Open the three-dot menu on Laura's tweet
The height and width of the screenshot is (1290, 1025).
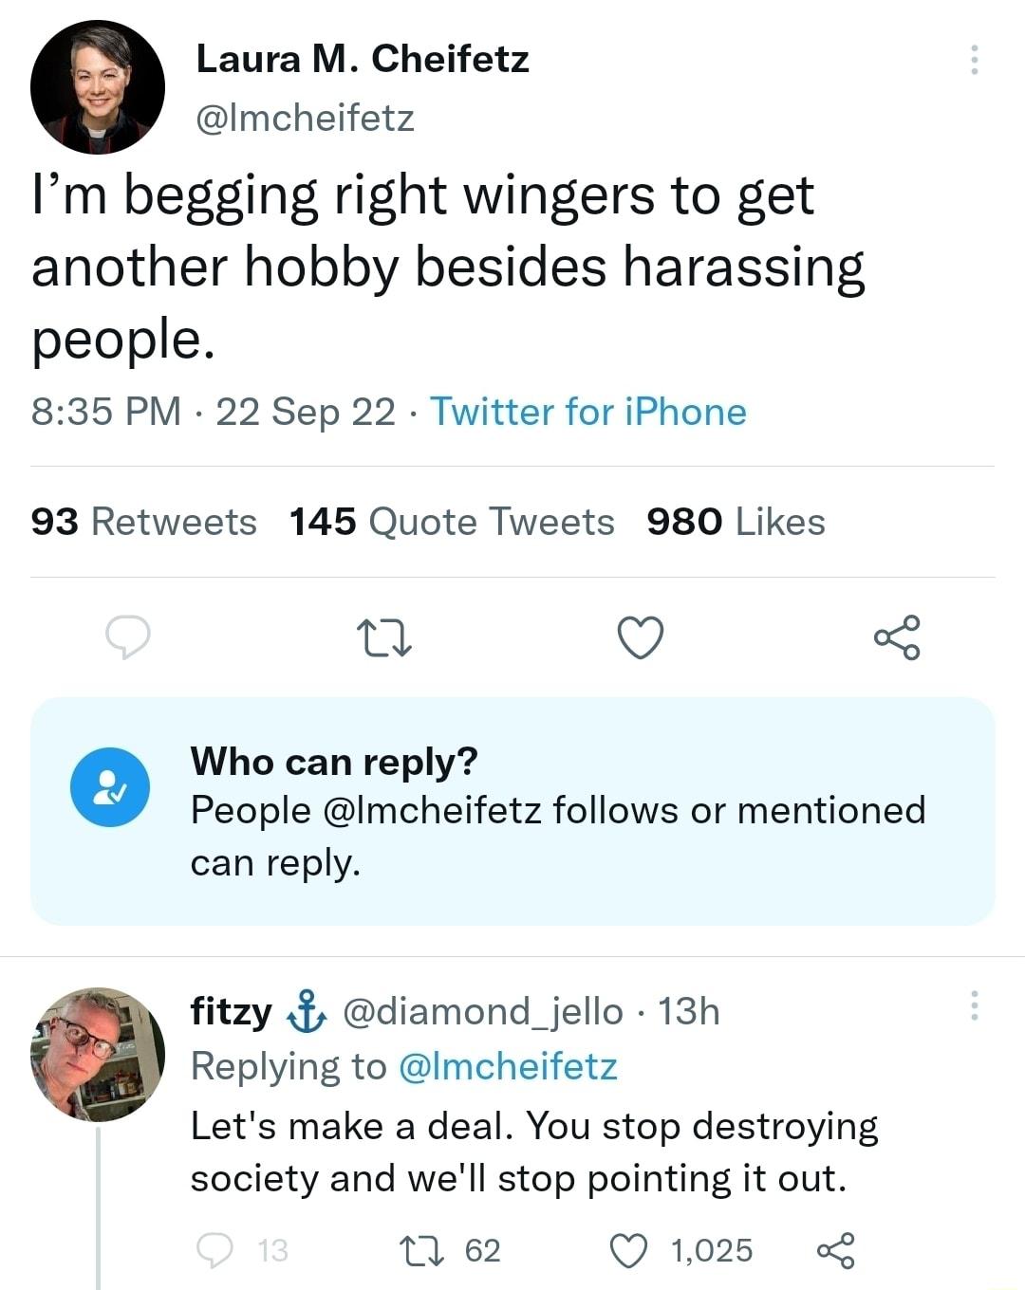click(973, 59)
